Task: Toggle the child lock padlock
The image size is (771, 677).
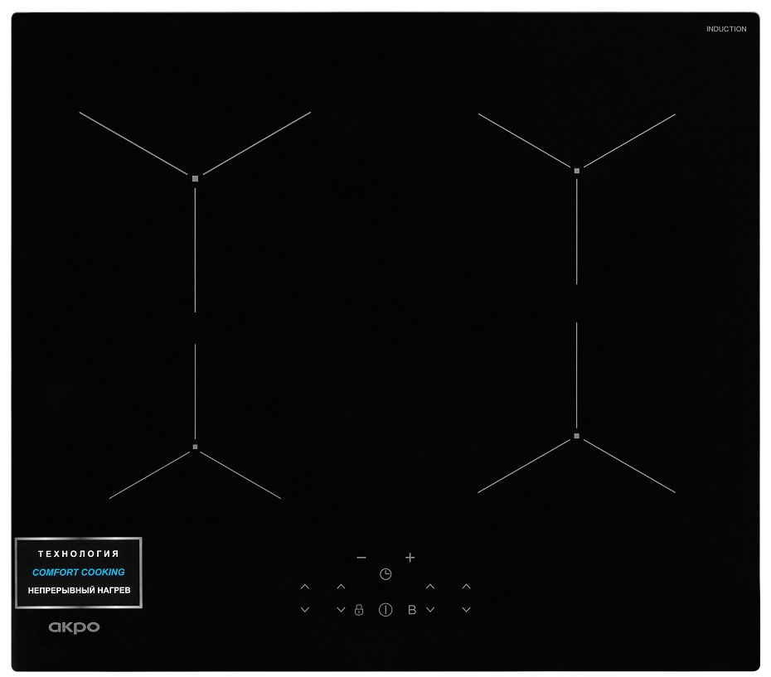Action: tap(359, 610)
